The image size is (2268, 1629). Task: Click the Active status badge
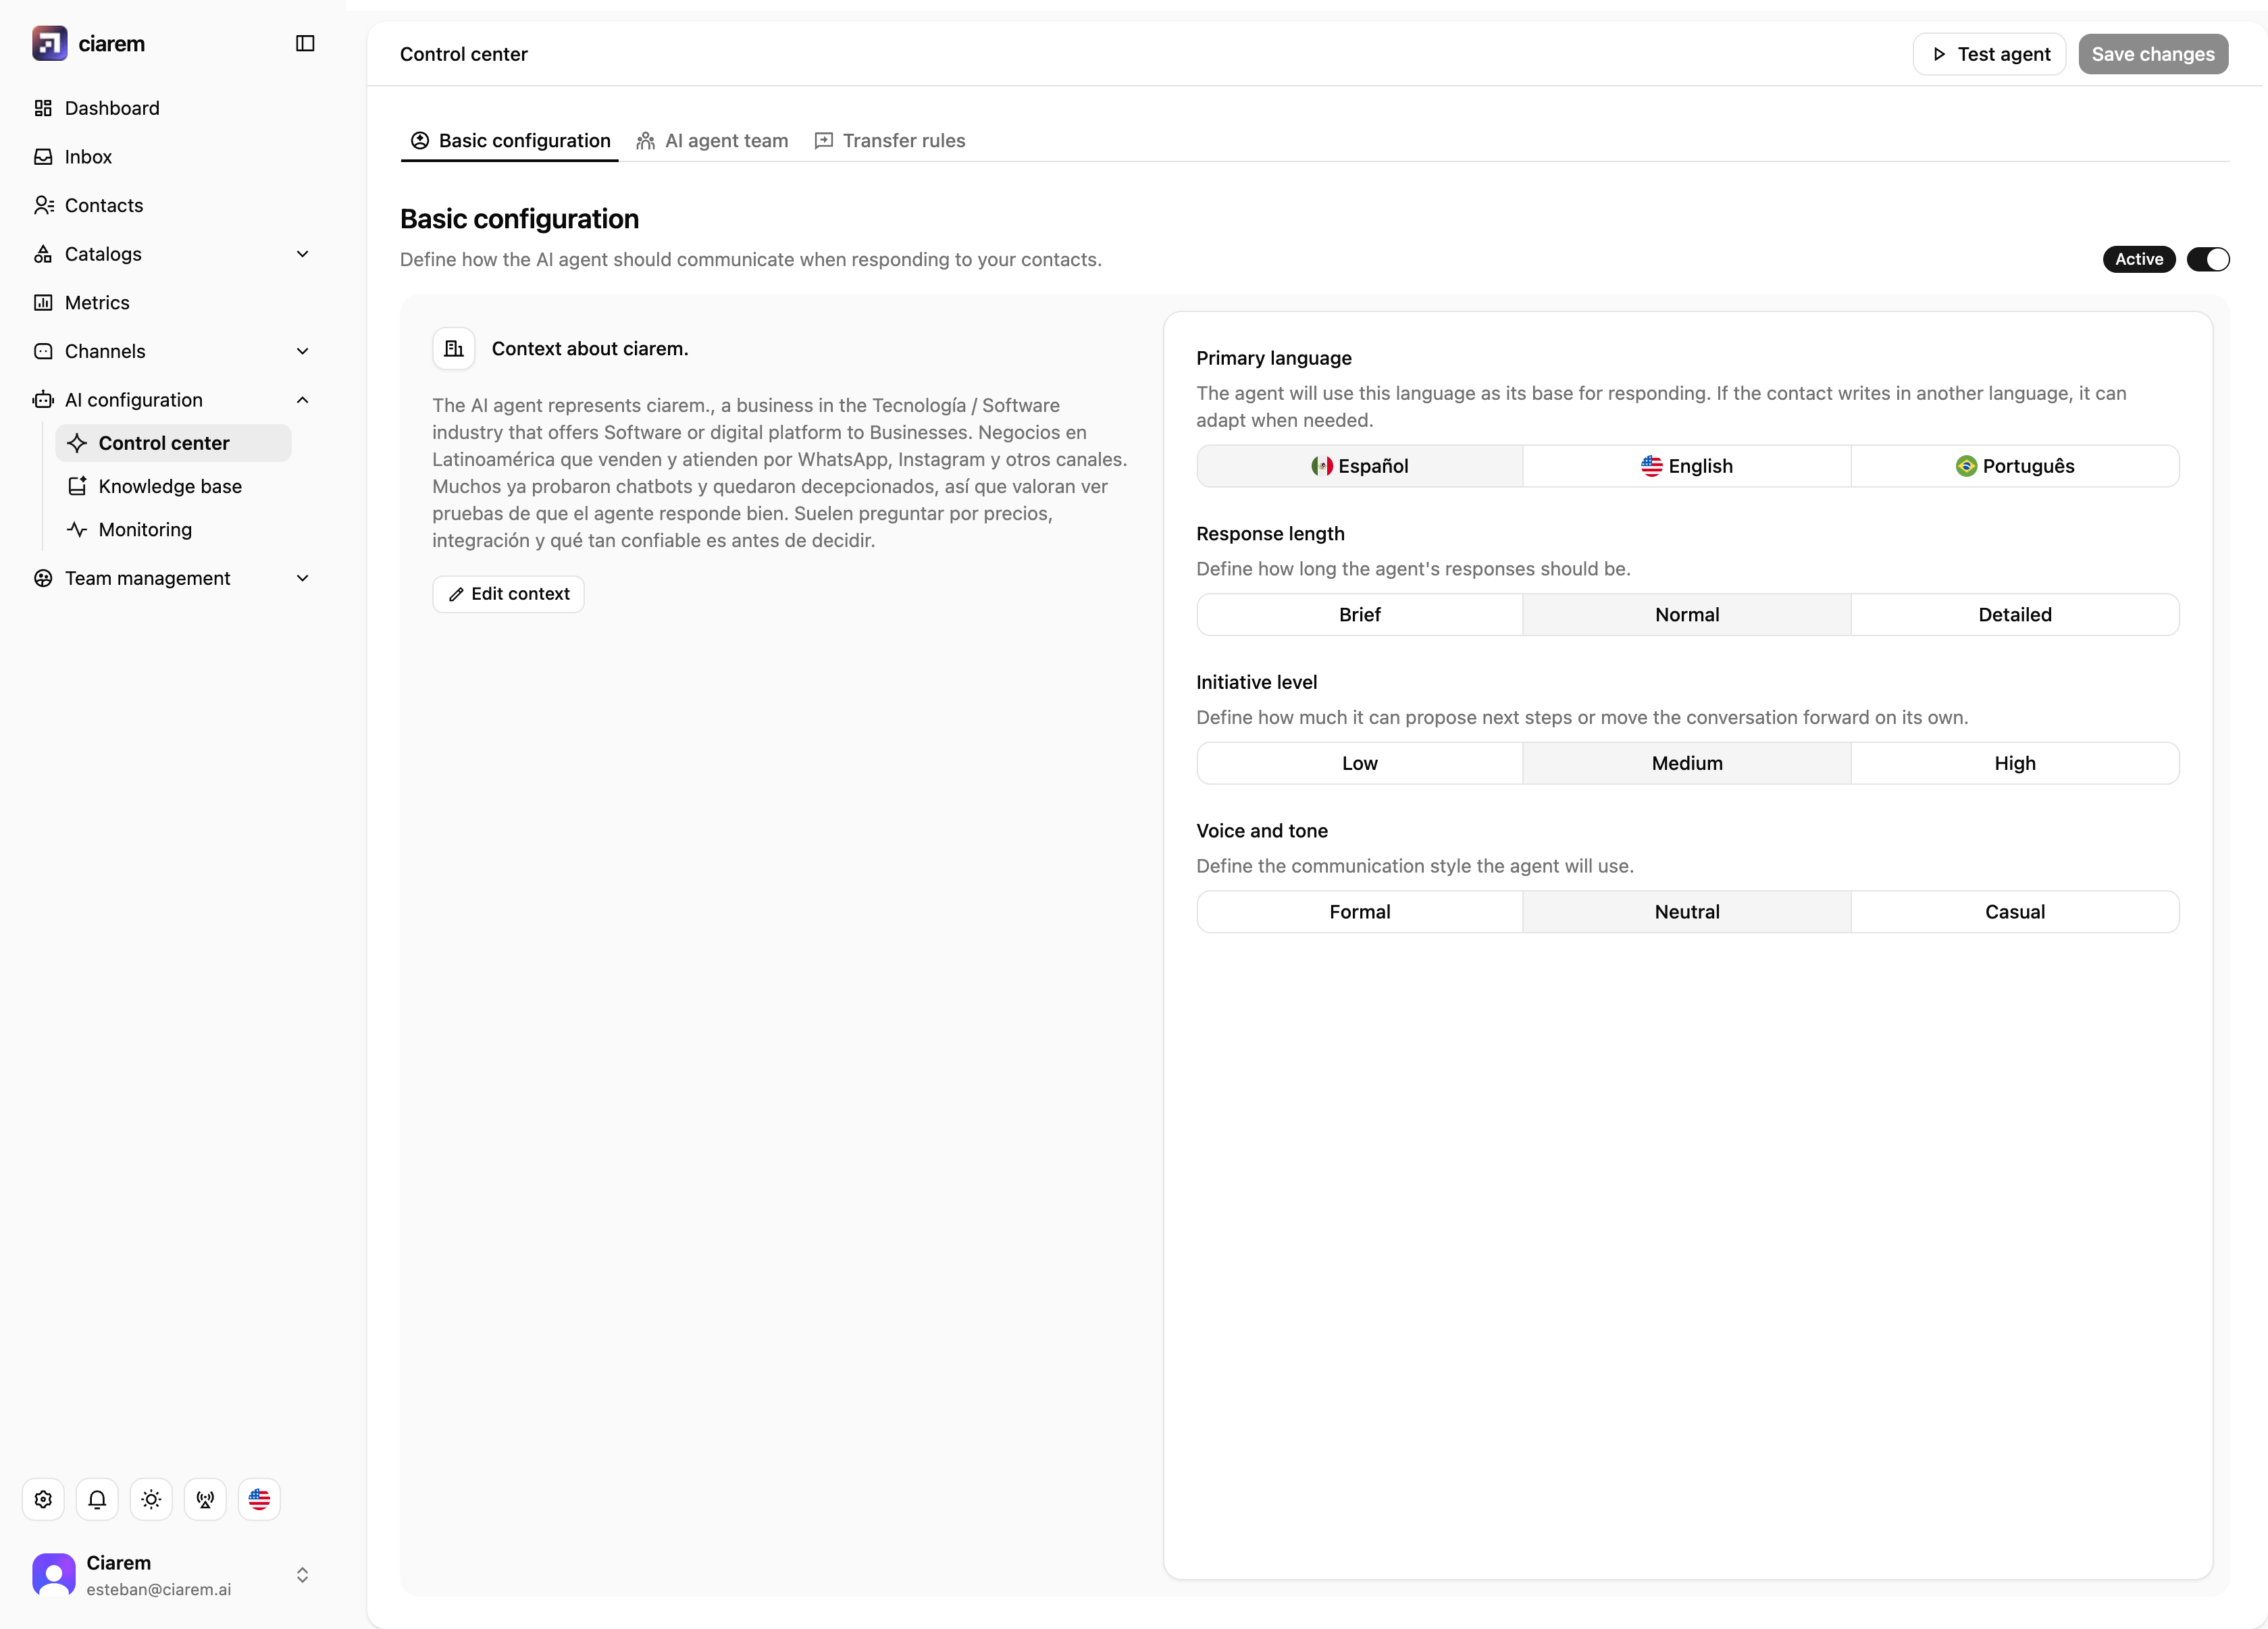2138,259
